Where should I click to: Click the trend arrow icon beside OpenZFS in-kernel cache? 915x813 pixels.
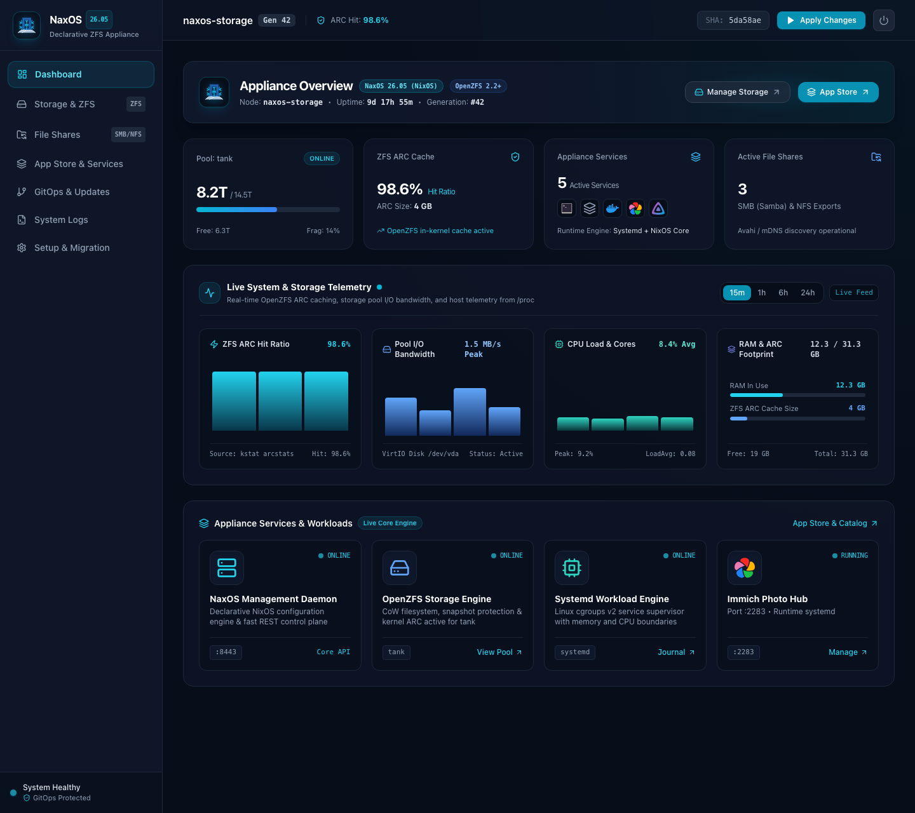coord(381,231)
